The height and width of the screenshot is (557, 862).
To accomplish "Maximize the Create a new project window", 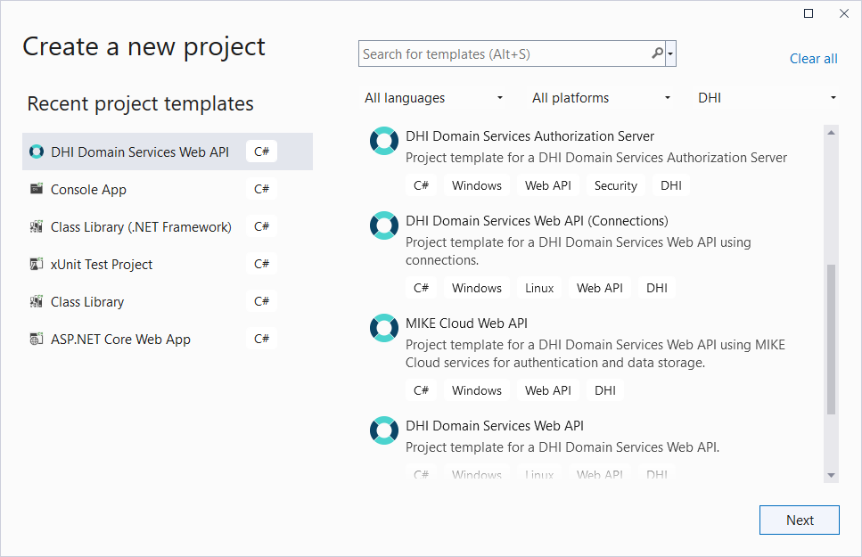I will tap(809, 13).
